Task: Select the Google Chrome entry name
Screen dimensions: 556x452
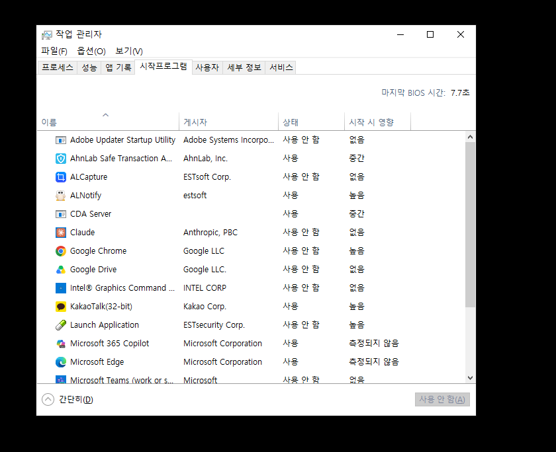Action: pos(98,251)
